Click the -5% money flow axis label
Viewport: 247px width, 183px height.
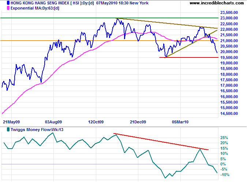pyautogui.click(x=224, y=169)
